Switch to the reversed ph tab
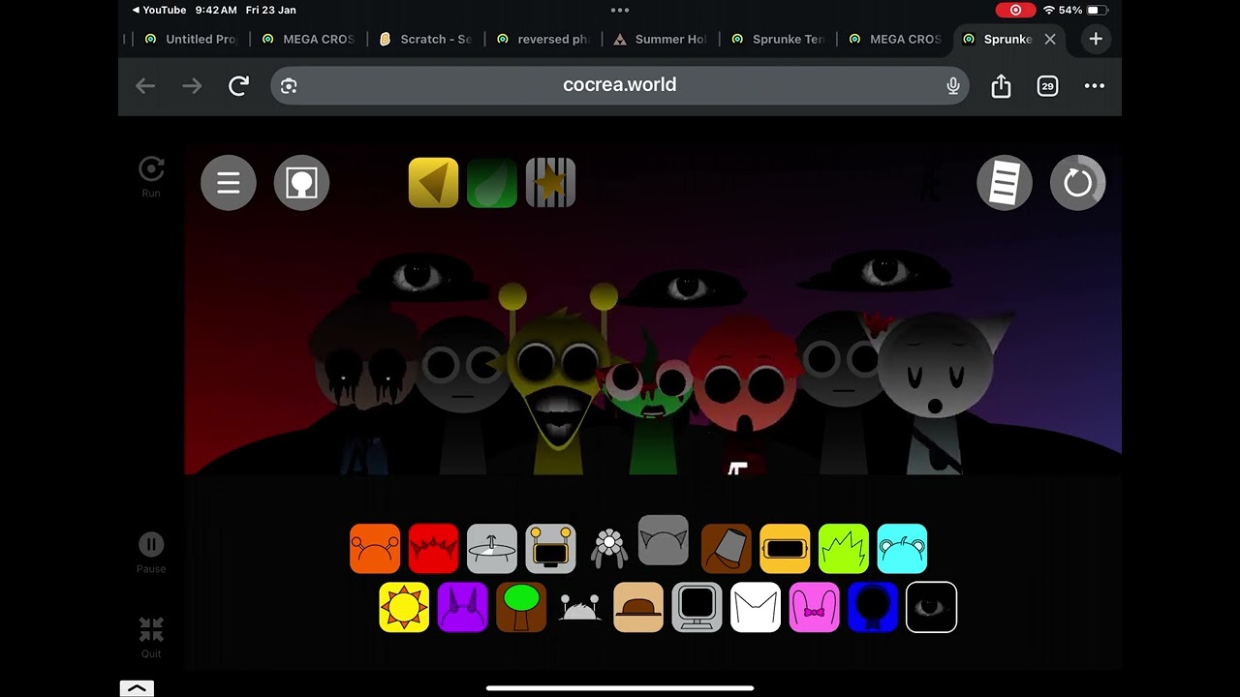Screen dimensions: 1240x697 542,39
